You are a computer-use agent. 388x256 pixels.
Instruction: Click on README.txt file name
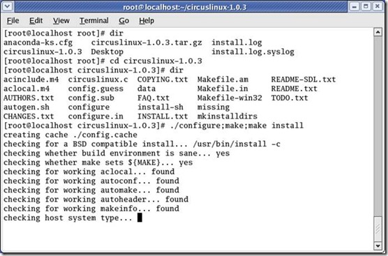click(x=294, y=89)
